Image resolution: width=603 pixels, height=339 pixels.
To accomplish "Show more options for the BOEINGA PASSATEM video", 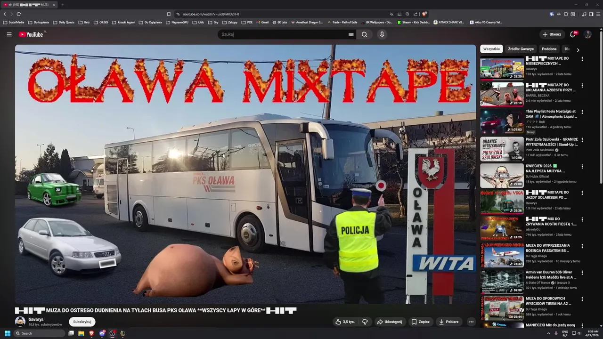I will click(582, 246).
